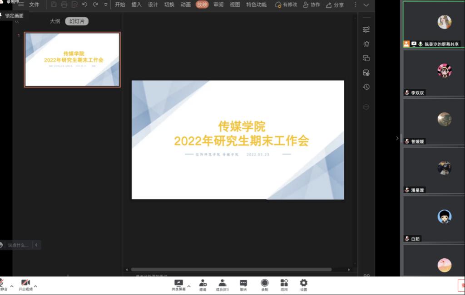The image size is (465, 295).
Task: Click the 协作 (Collaborate) button
Action: tap(312, 5)
